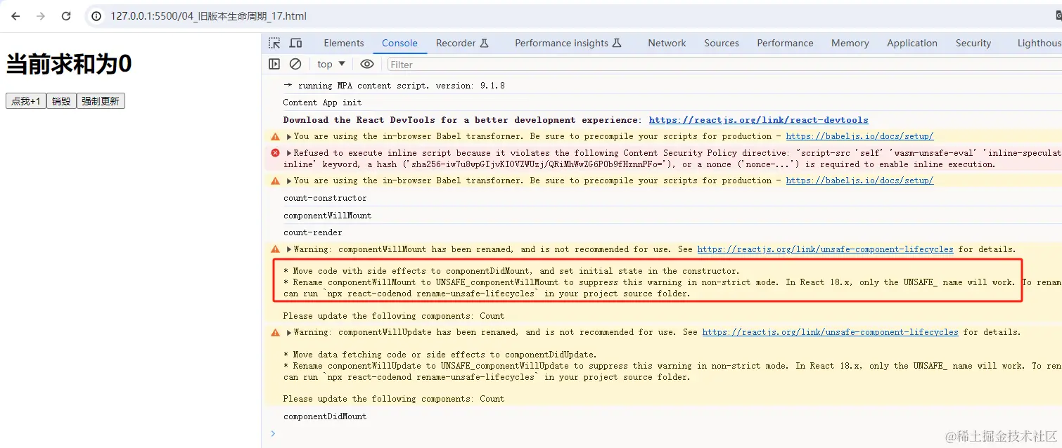This screenshot has height=448, width=1062.
Task: Expand the second Babel transformer warning
Action: click(x=289, y=181)
